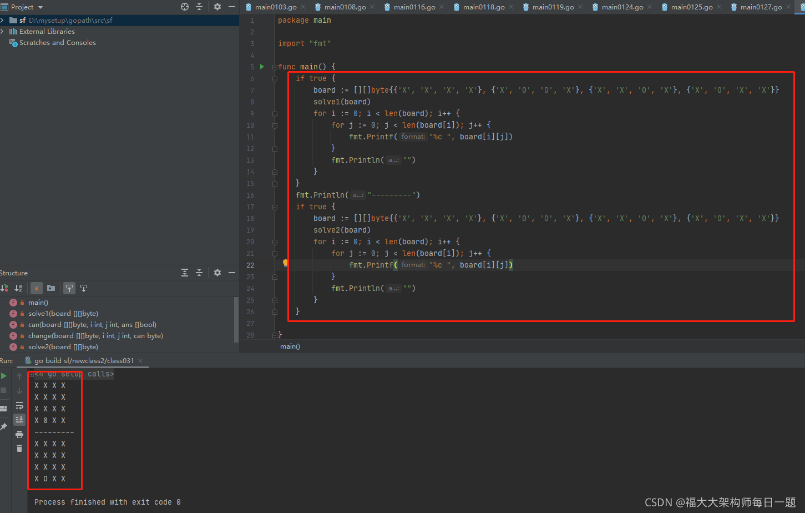
Task: Toggle Sort by Visibility in Structure toolbar
Action: coord(4,288)
